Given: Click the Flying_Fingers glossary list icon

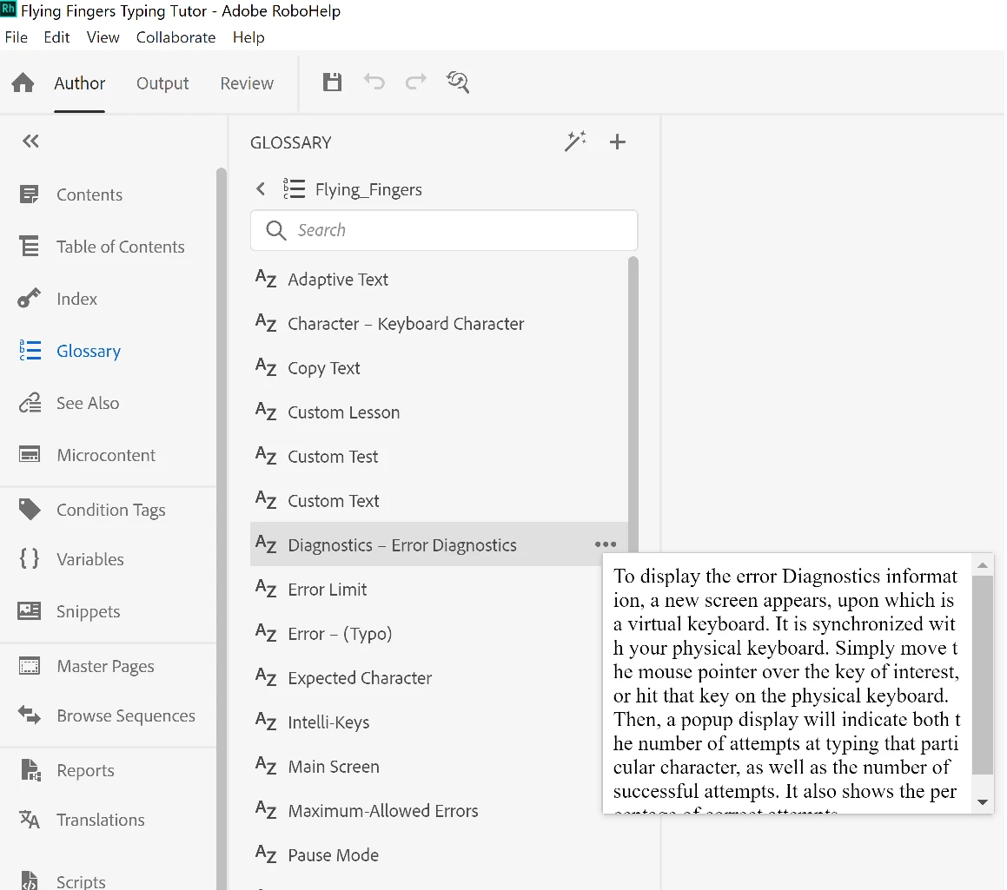Looking at the screenshot, I should coord(295,188).
